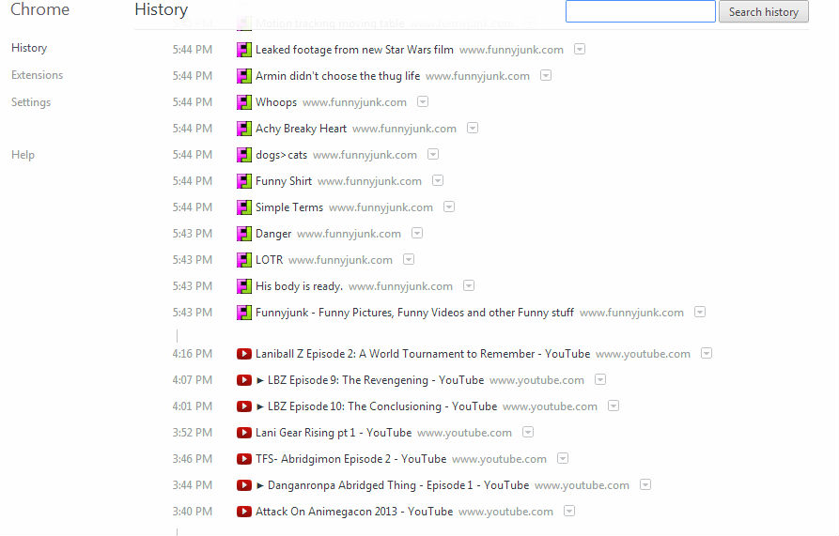This screenshot has width=839, height=536.
Task: Open the 'Lani Gear Rising pt 1' link
Action: tap(334, 433)
